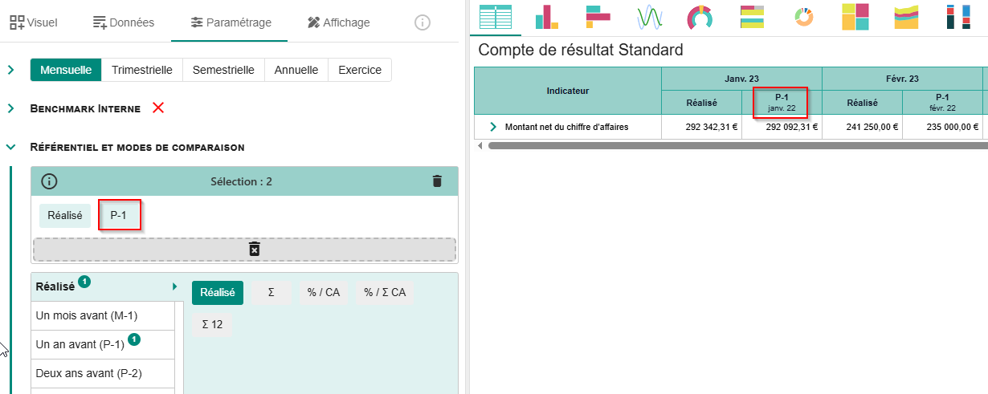Select Trimestrielle period option
The image size is (988, 394).
[x=142, y=70]
